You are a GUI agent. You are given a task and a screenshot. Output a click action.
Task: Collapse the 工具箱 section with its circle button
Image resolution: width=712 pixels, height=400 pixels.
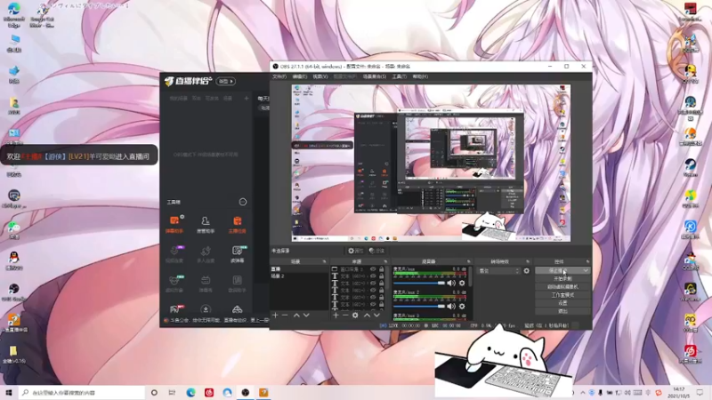point(243,202)
